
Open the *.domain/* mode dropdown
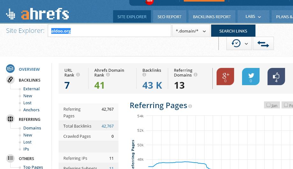(191, 31)
